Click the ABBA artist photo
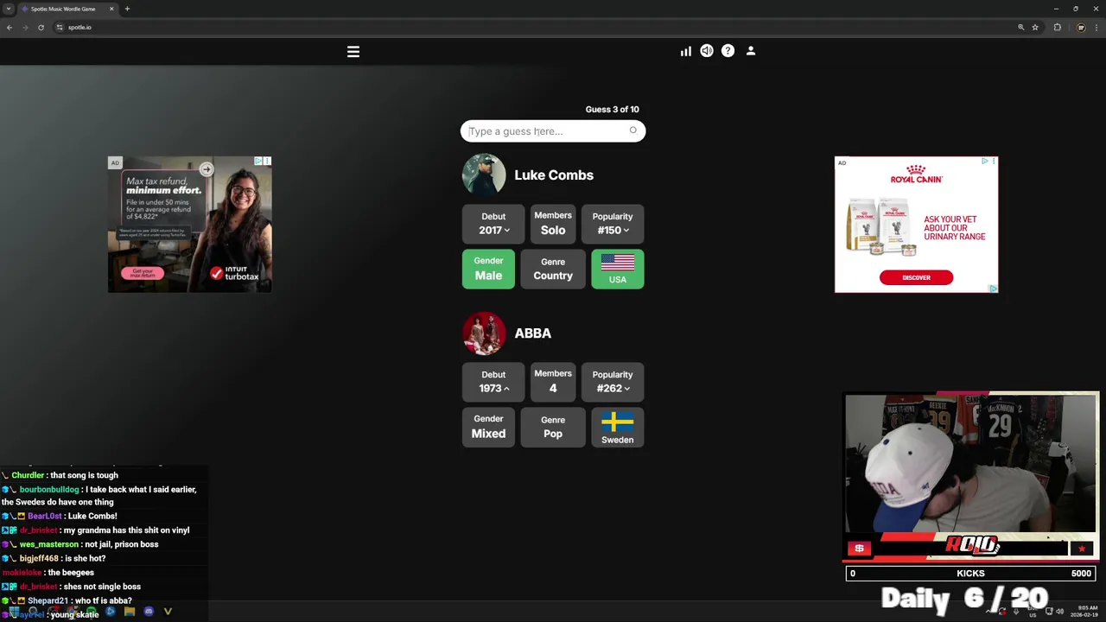Image resolution: width=1106 pixels, height=622 pixels. click(484, 333)
